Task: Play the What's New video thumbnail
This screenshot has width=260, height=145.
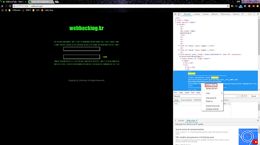Action: [x=255, y=142]
